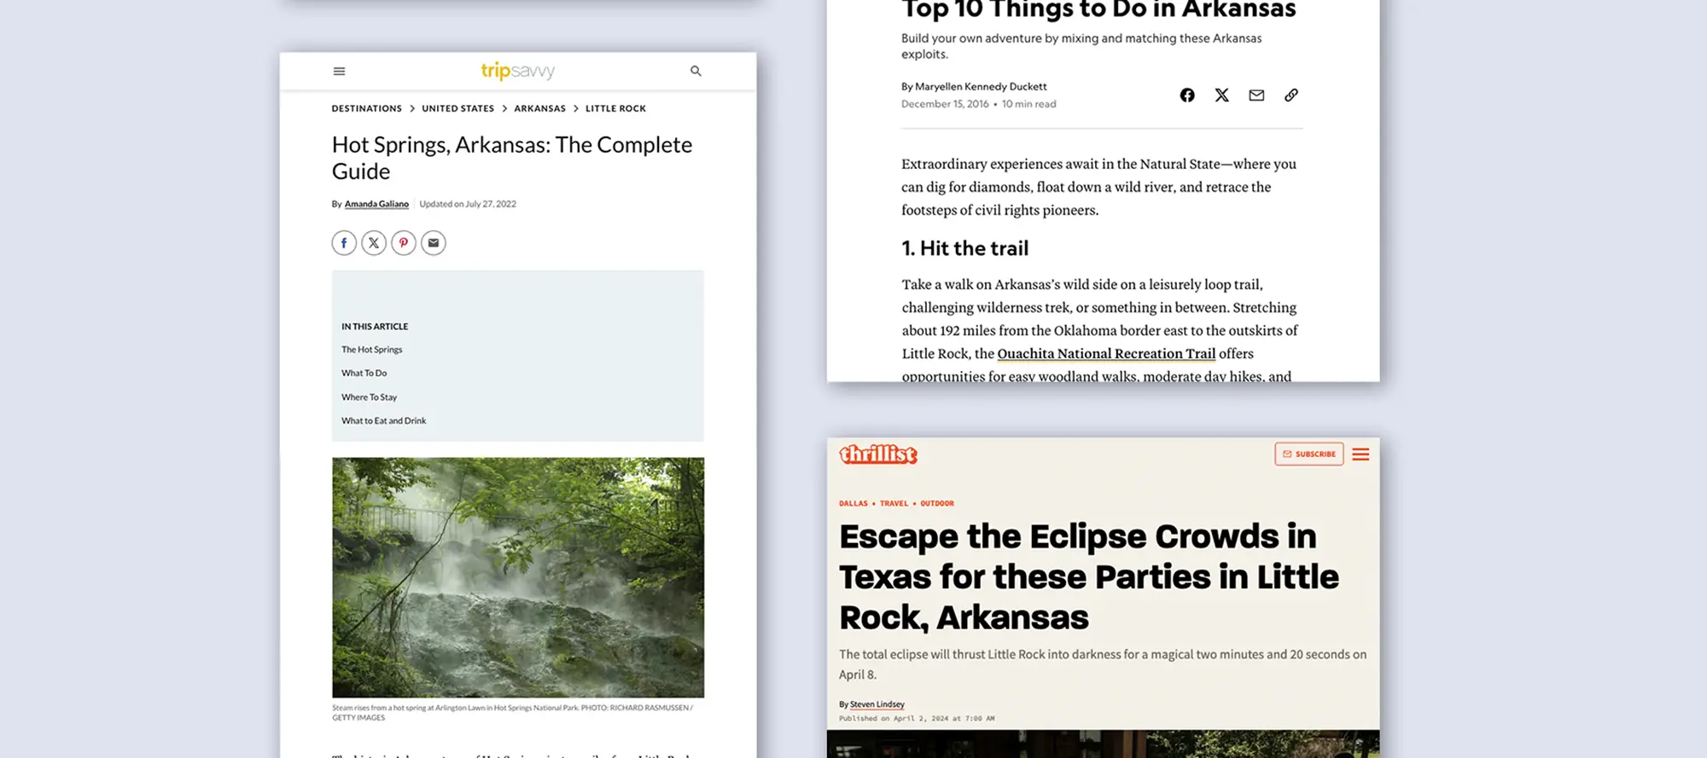Screen dimensions: 1707x758
Task: Open the Ouachita National Recreation Trail link
Action: click(1106, 354)
